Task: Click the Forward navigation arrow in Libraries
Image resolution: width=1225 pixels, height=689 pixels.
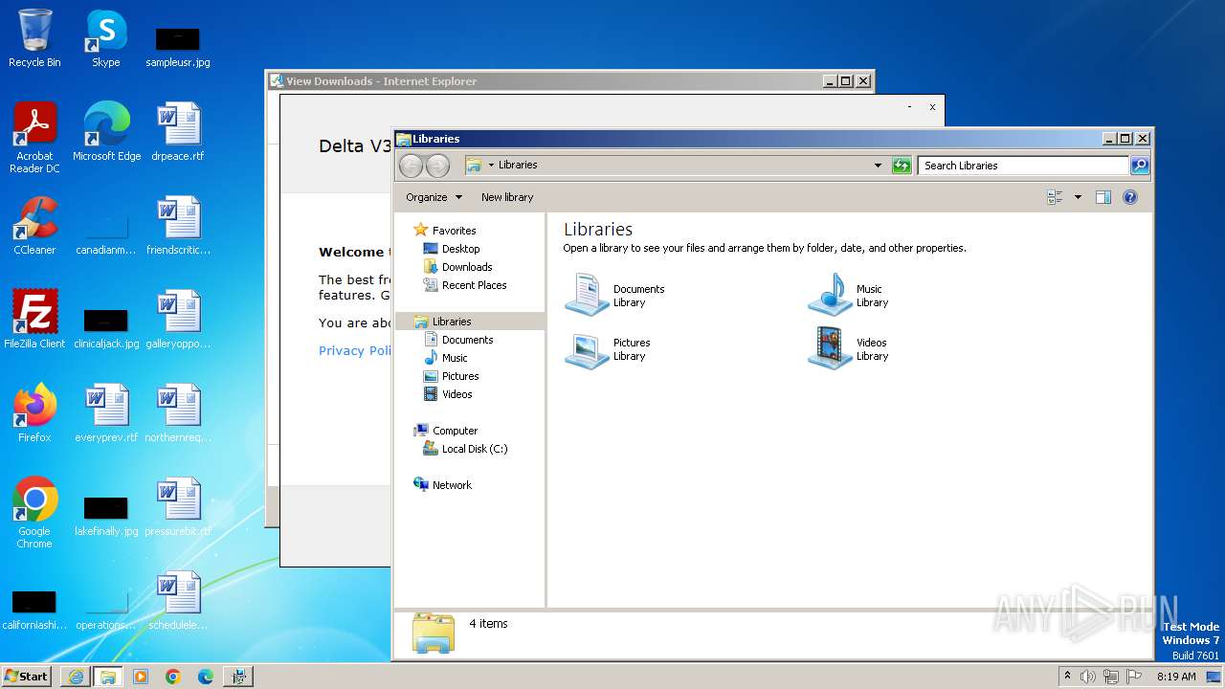Action: pos(437,166)
